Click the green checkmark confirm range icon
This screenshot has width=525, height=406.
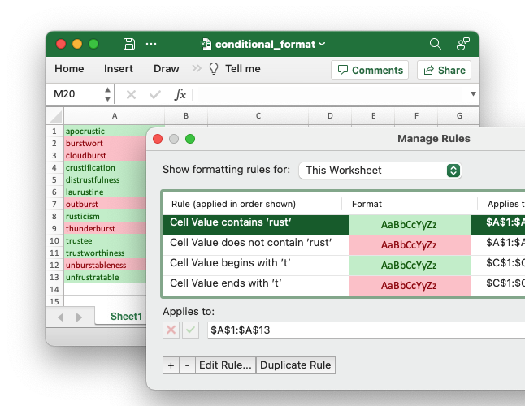tap(190, 330)
